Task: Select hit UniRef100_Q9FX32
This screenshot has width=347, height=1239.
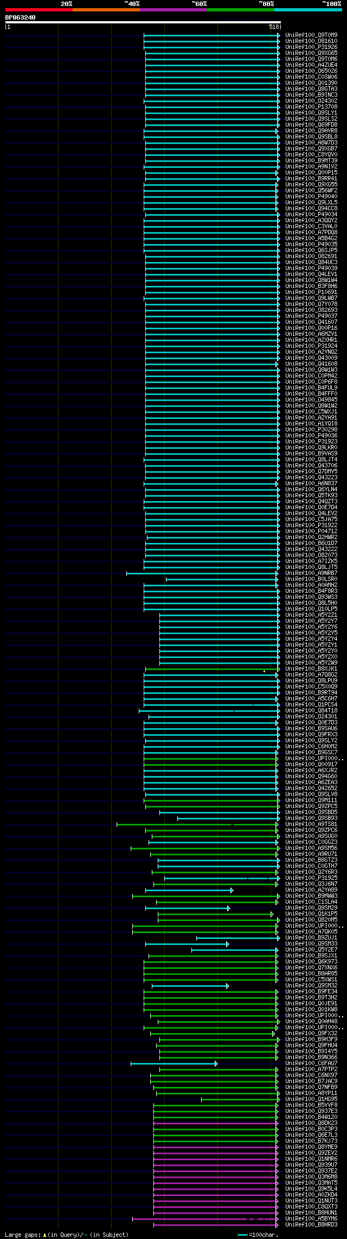Action: [311, 1034]
